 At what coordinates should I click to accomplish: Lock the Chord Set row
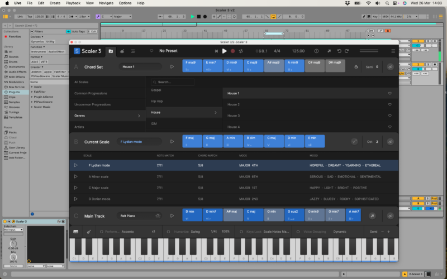coord(356,67)
